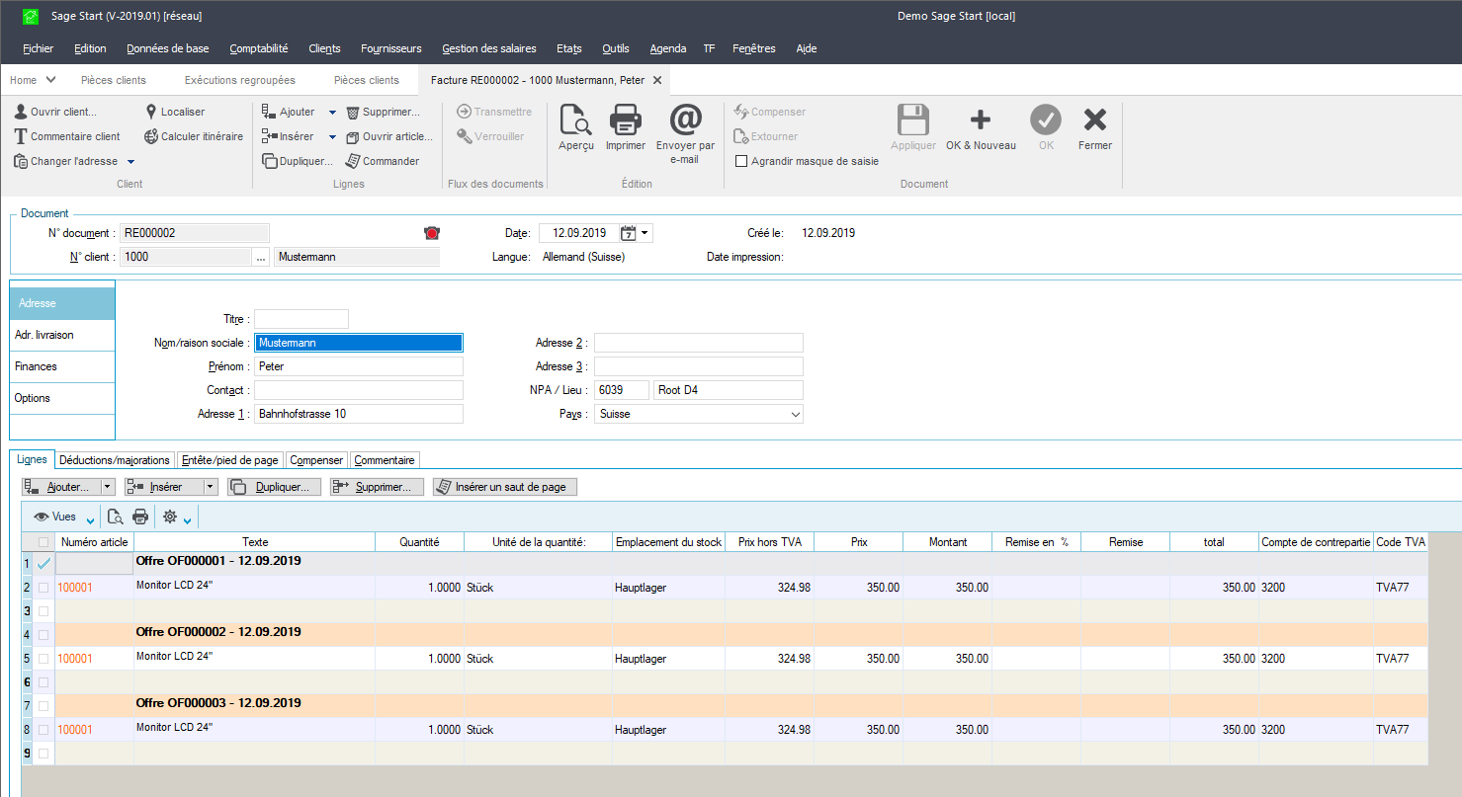Click the Ouvrir client ribbon icon
Screen dimensions: 1462x797
[x=20, y=112]
